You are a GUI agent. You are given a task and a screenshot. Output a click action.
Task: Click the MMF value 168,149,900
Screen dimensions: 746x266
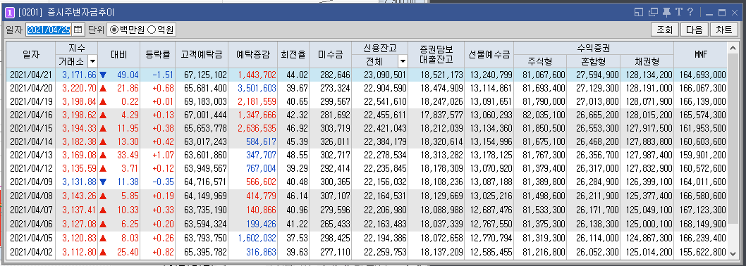(x=702, y=224)
